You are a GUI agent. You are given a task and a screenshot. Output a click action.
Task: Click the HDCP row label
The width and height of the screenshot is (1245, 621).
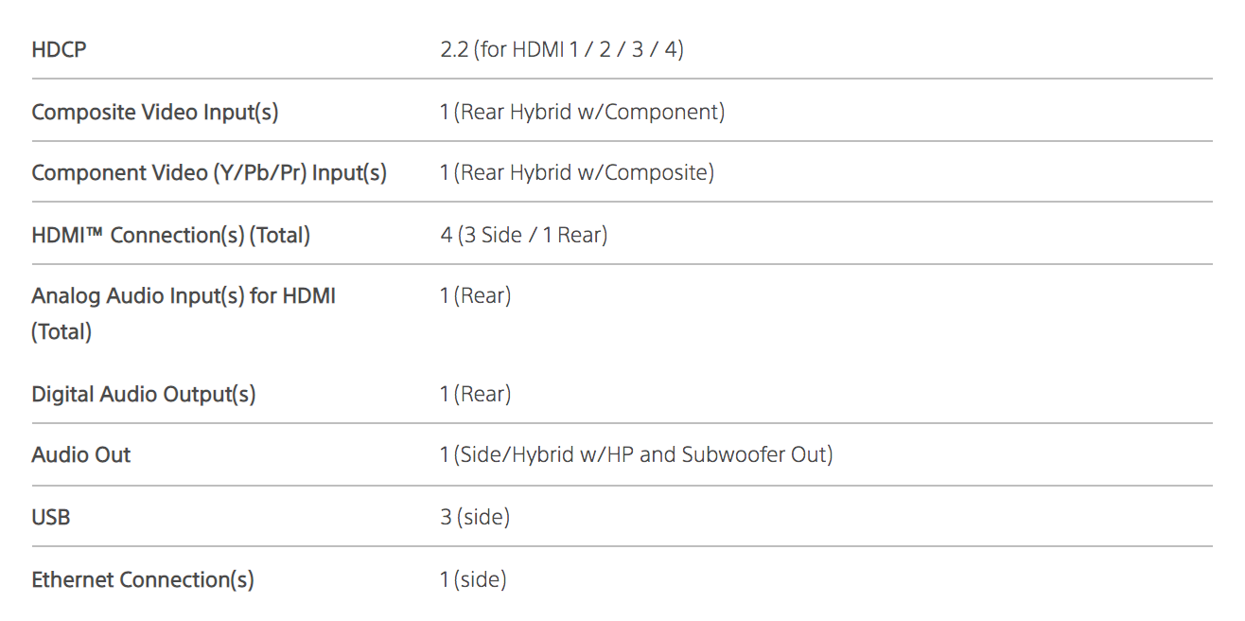coord(59,49)
